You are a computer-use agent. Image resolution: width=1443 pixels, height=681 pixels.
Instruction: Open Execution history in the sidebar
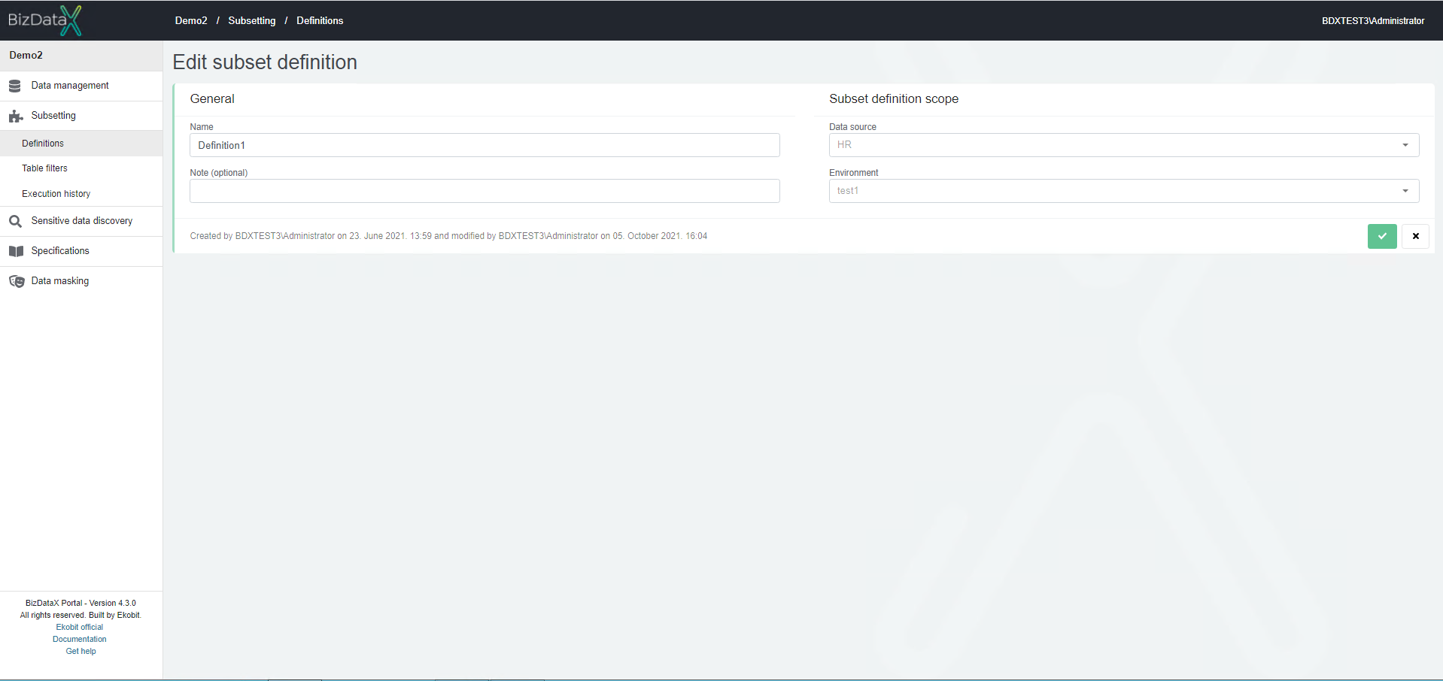click(81, 194)
